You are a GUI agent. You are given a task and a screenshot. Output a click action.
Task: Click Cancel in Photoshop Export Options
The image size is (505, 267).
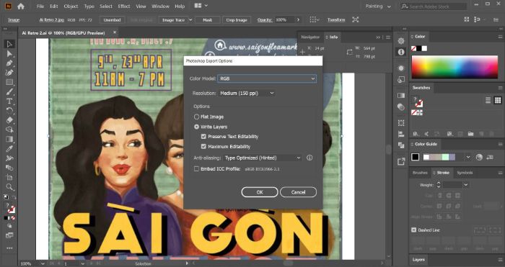[x=298, y=192]
